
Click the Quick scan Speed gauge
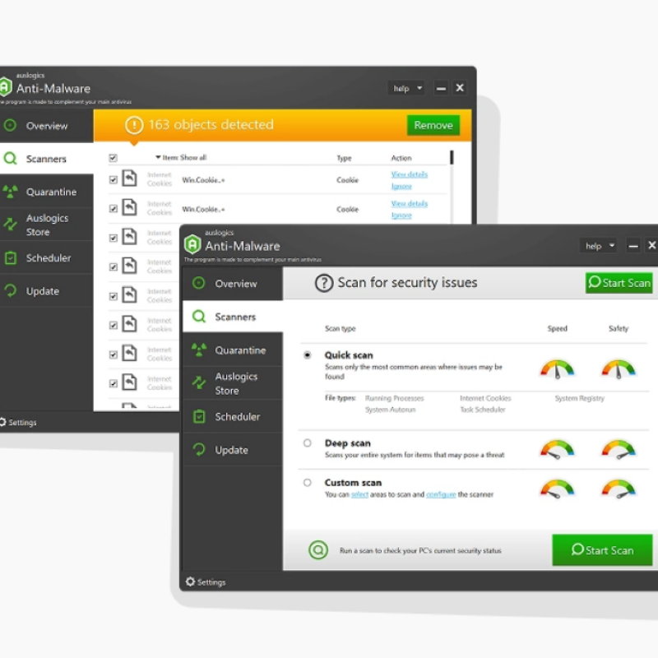(558, 368)
